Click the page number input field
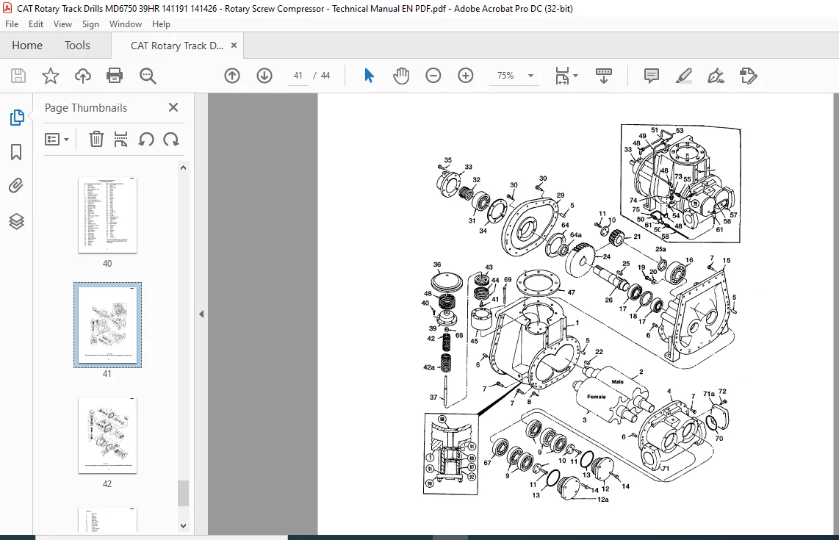The image size is (839, 540). [298, 76]
